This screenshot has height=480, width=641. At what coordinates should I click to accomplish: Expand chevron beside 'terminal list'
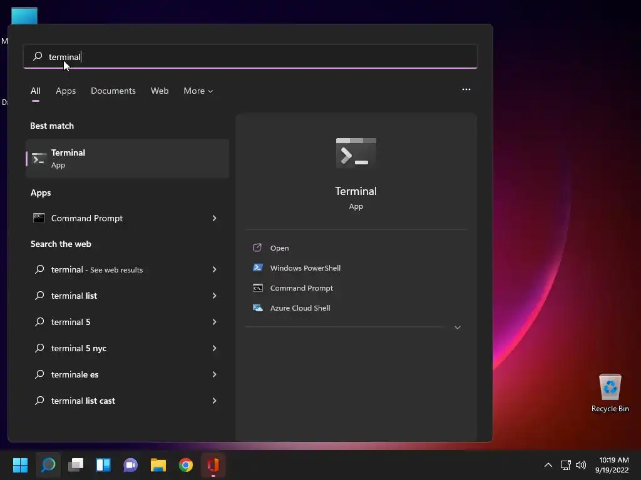click(x=214, y=296)
